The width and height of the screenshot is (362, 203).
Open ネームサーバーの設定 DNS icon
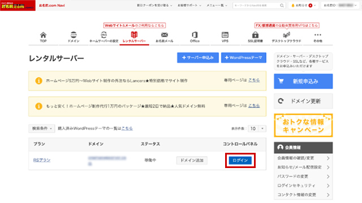pos(104,35)
